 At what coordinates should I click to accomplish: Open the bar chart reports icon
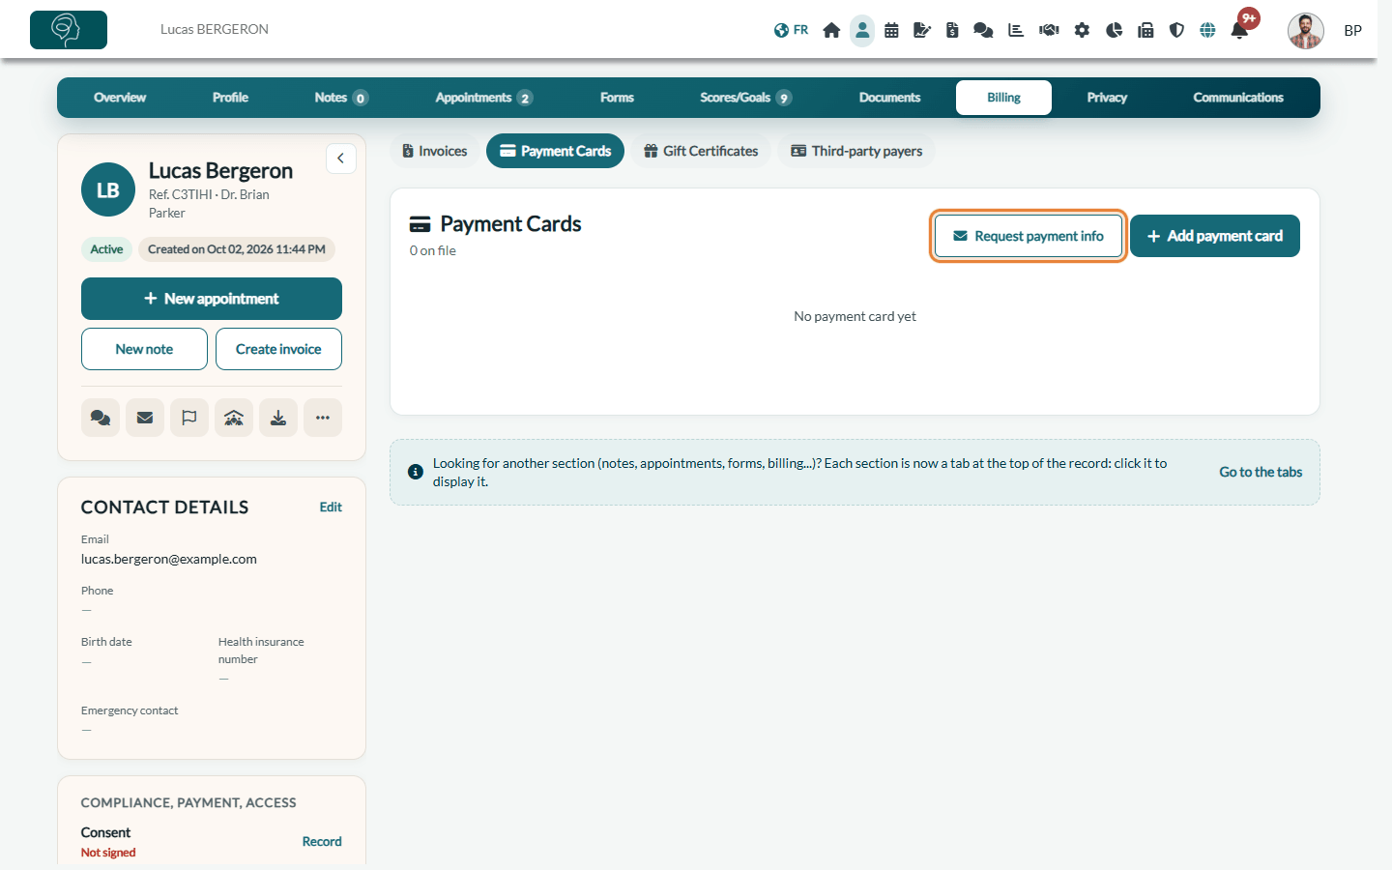1016,30
